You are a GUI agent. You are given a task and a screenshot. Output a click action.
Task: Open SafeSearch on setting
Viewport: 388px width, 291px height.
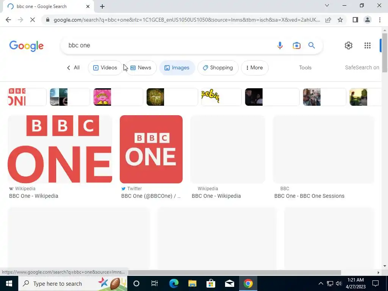[362, 67]
